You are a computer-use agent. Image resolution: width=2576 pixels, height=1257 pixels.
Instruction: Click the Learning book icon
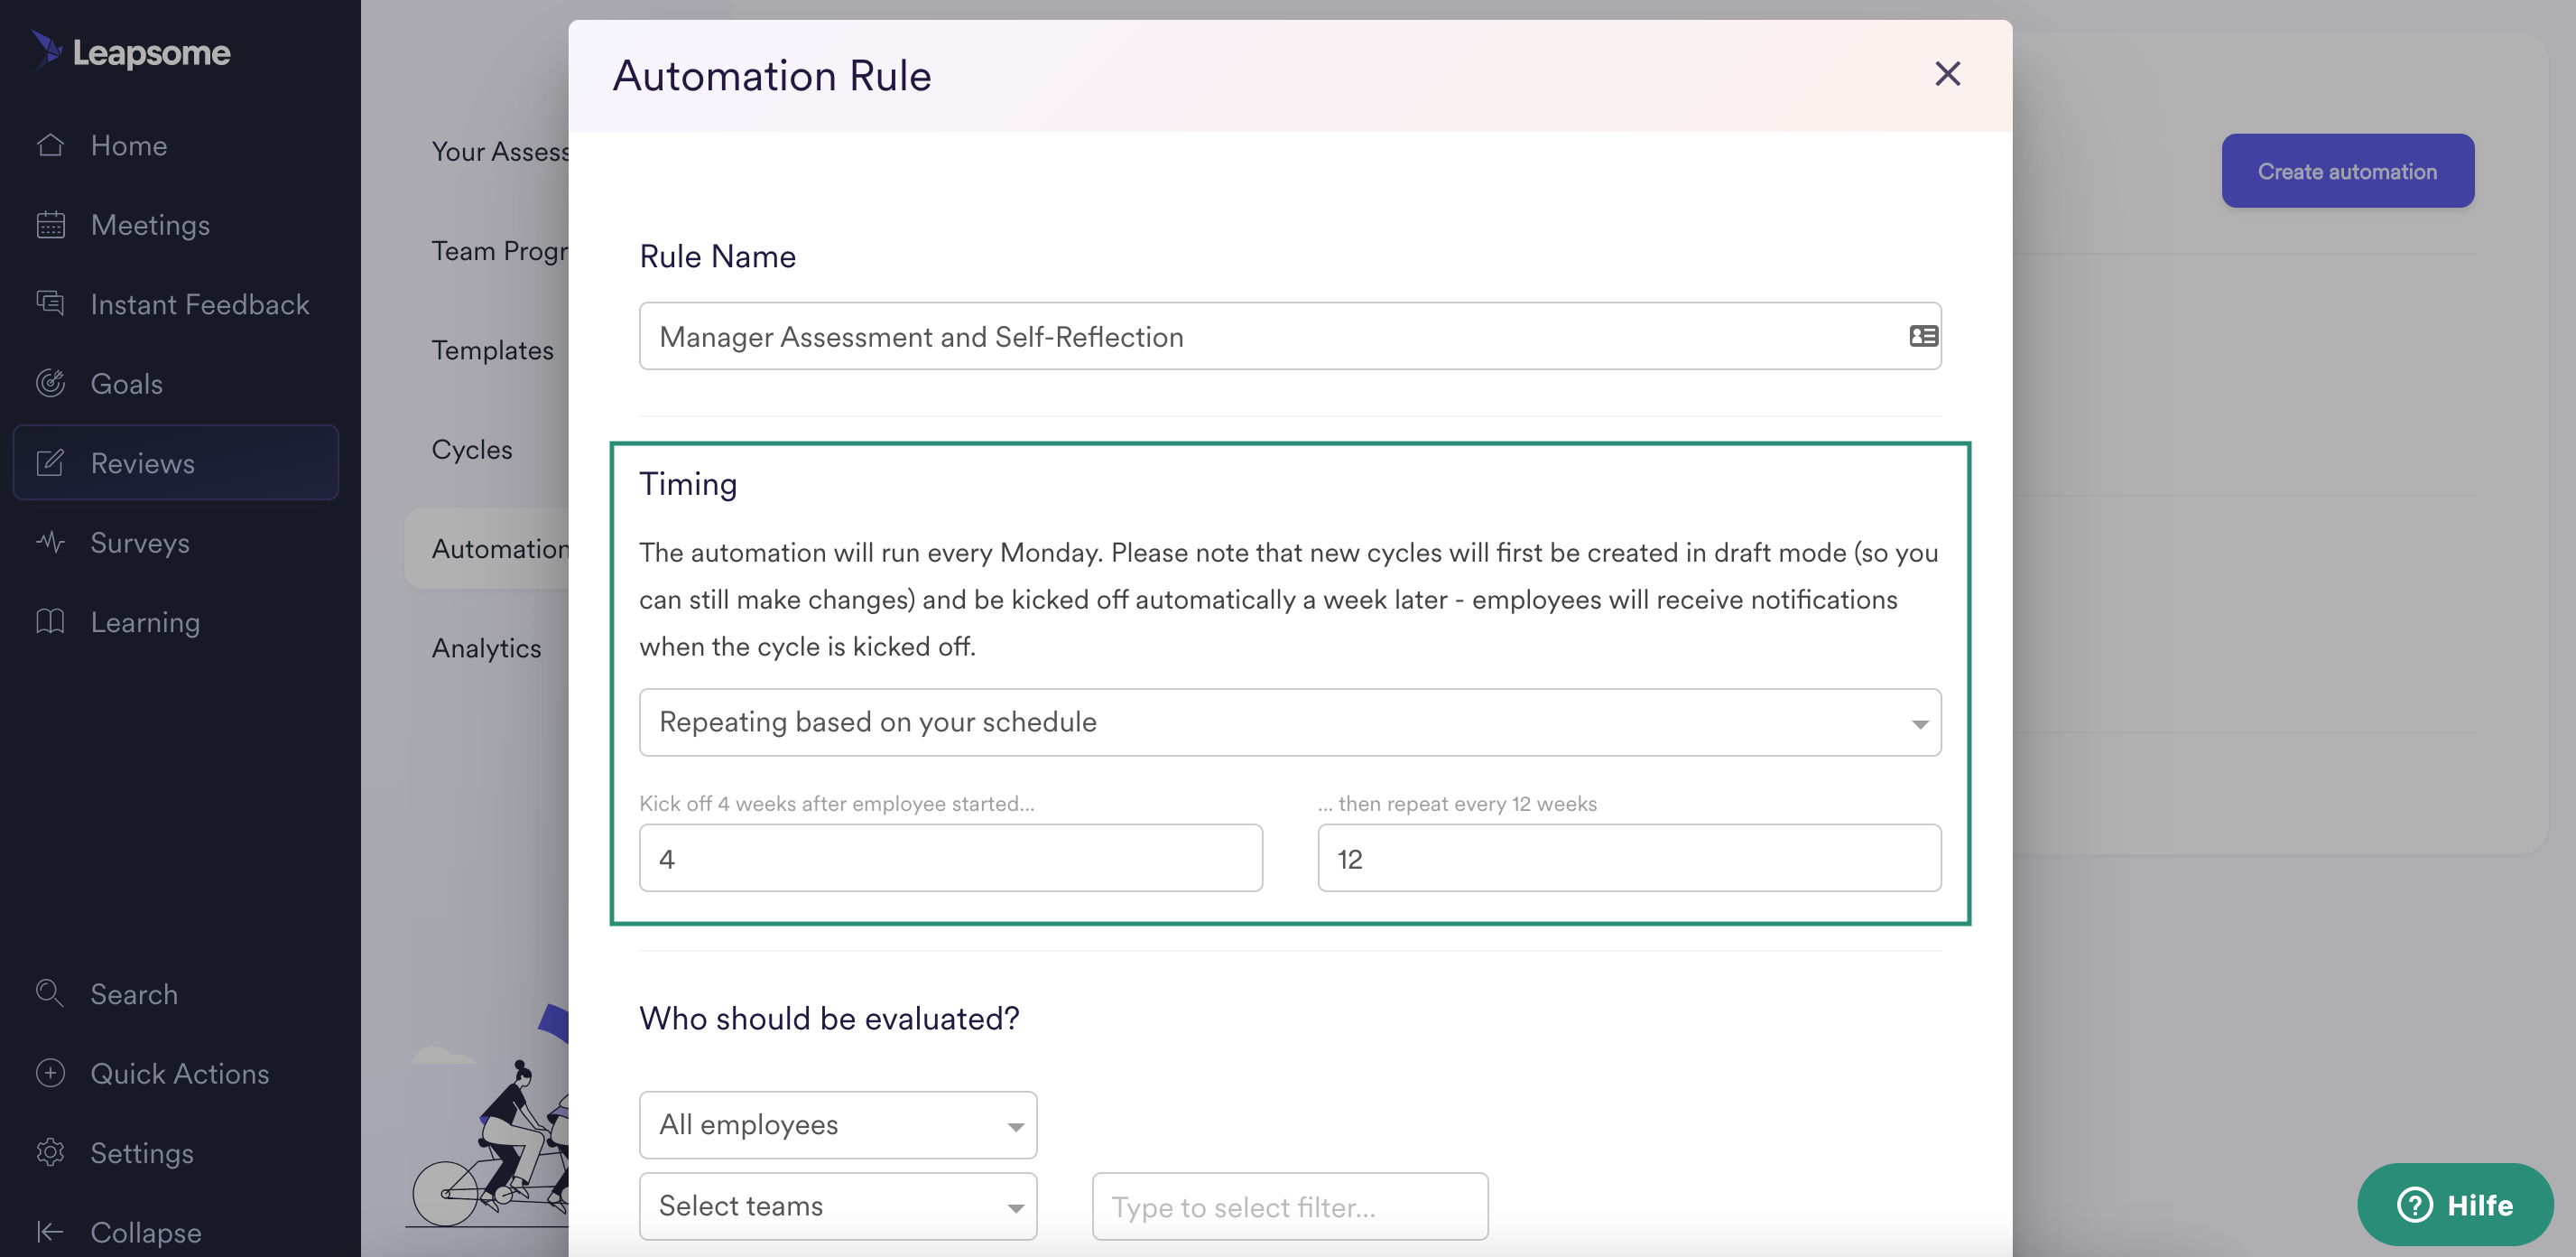[x=50, y=621]
